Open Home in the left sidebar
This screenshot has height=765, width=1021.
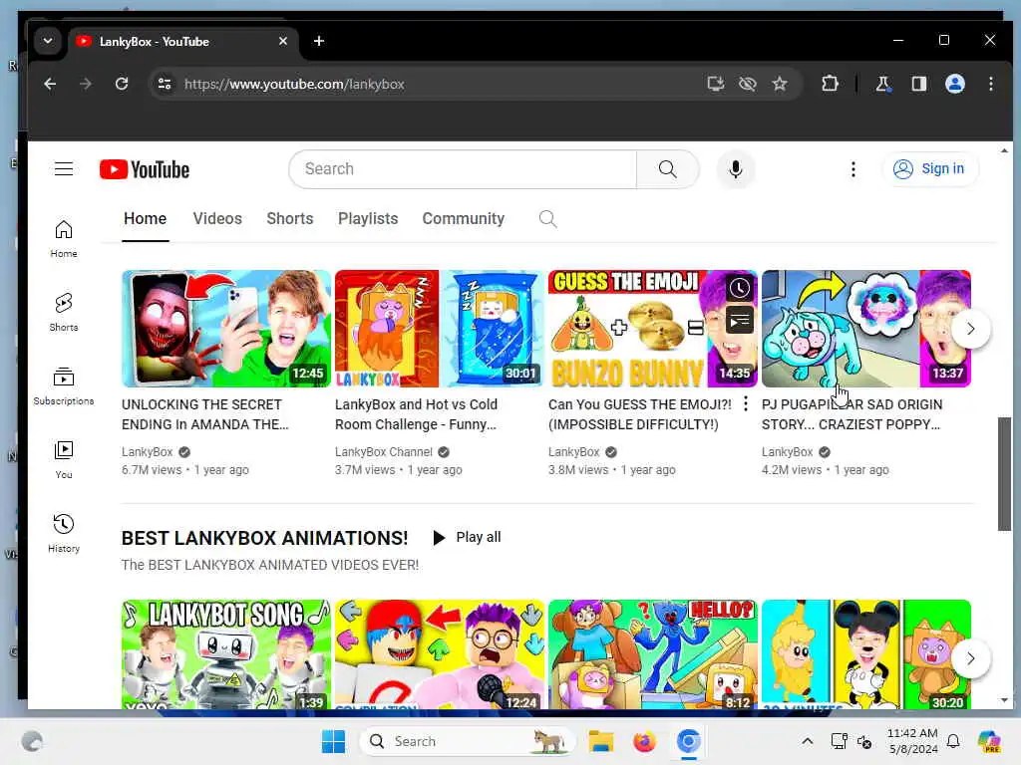click(x=63, y=239)
